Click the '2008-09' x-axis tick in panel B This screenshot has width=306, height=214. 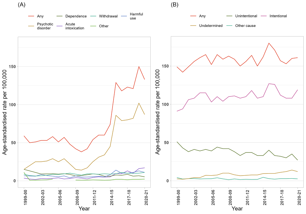230,197
